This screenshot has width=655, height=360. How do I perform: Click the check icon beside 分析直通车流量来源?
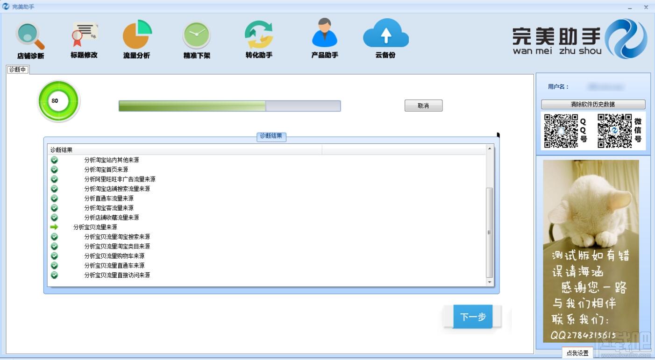pos(54,198)
